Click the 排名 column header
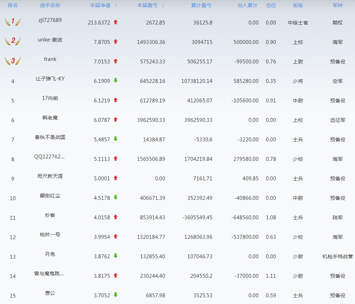This screenshot has height=304, width=355. [13, 5]
